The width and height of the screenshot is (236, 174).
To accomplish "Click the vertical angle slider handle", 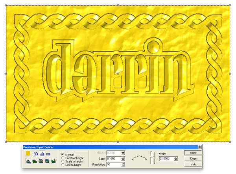I will coord(151,157).
